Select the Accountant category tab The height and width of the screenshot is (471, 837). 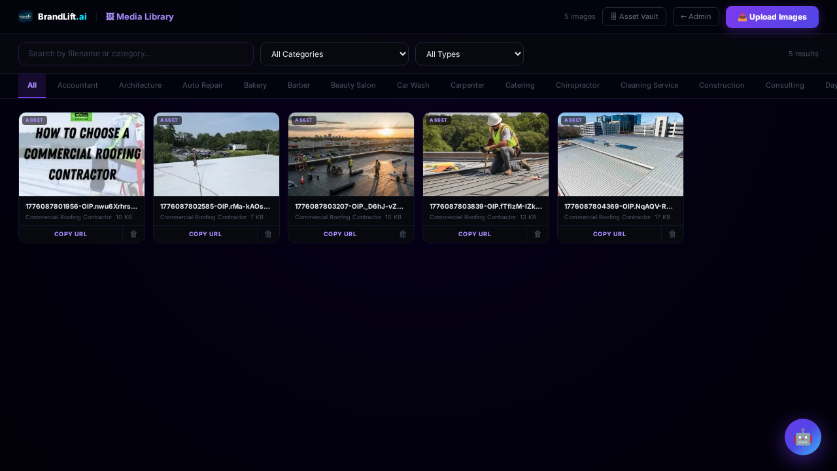click(78, 85)
